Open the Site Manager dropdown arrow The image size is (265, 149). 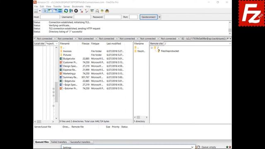click(x=40, y=11)
